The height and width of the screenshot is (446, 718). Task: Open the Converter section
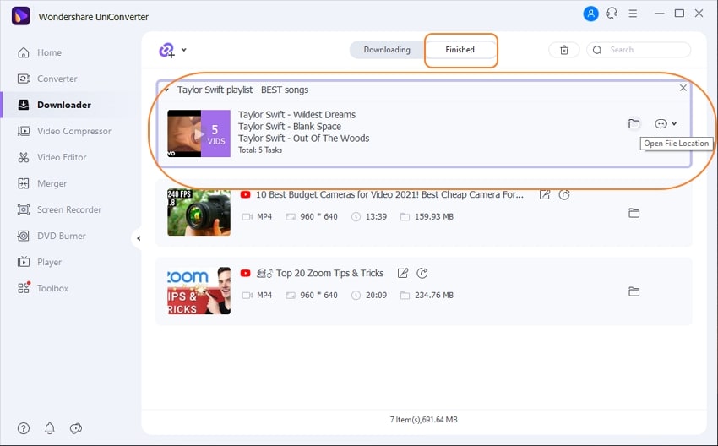(x=47, y=79)
